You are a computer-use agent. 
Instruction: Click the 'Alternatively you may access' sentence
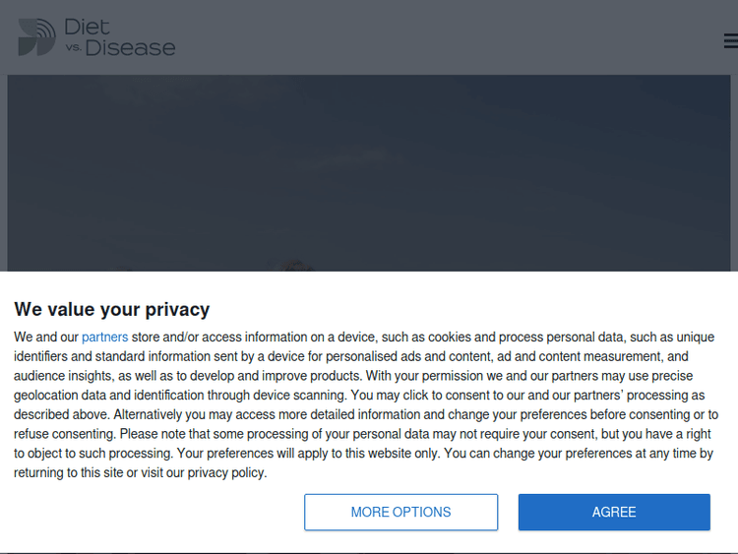(197, 414)
